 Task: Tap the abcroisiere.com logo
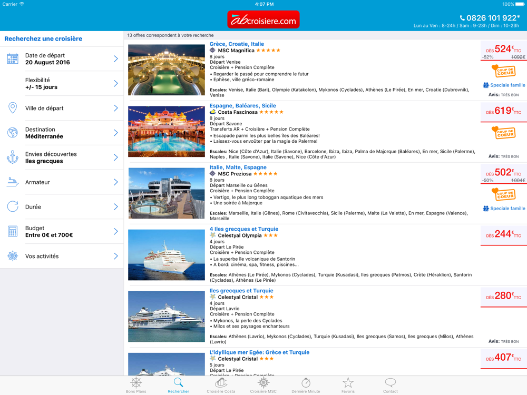[263, 19]
